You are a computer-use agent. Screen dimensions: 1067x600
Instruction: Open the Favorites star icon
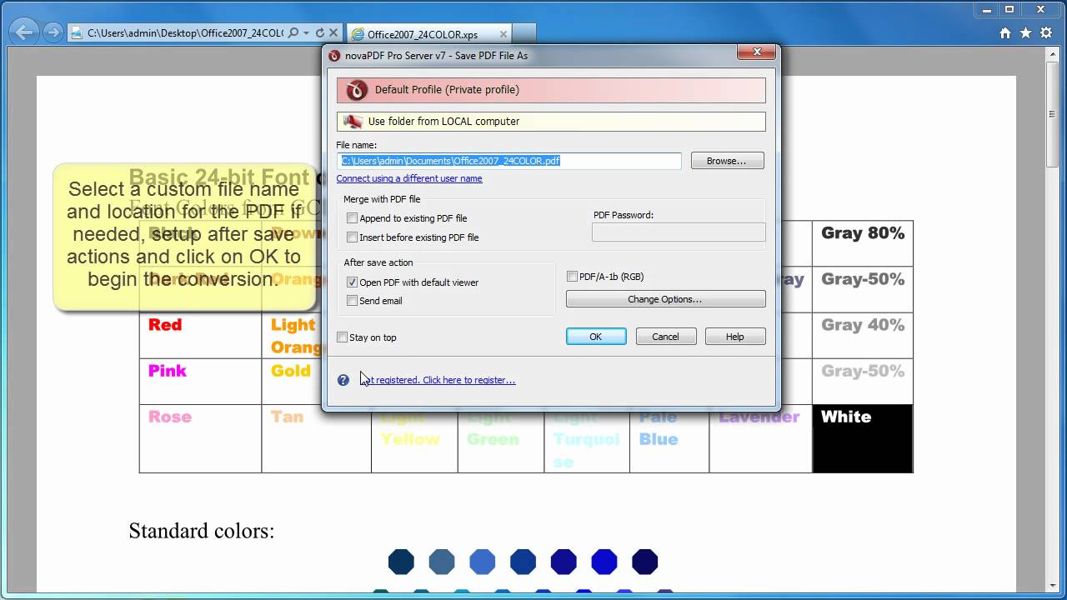tap(1025, 33)
